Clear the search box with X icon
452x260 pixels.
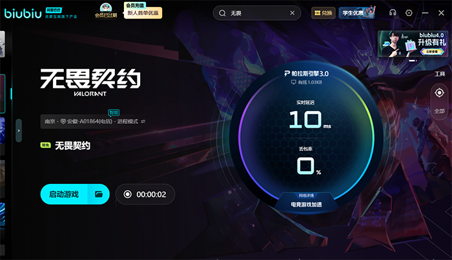pyautogui.click(x=292, y=13)
